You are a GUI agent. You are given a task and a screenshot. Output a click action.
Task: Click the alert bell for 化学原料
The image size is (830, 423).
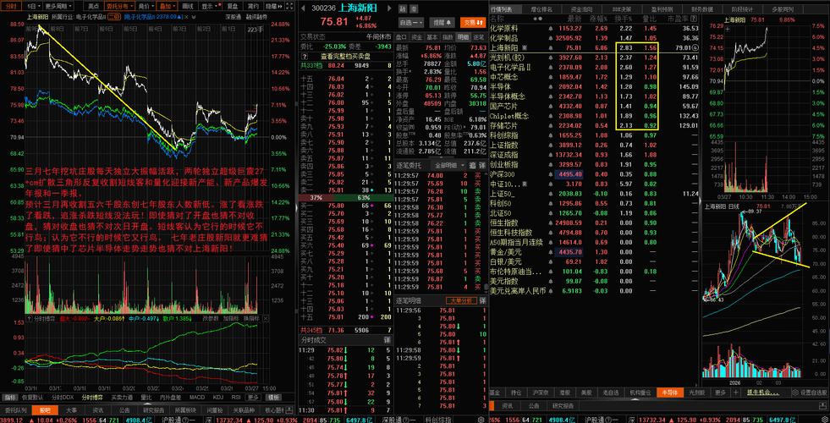[x=551, y=28]
